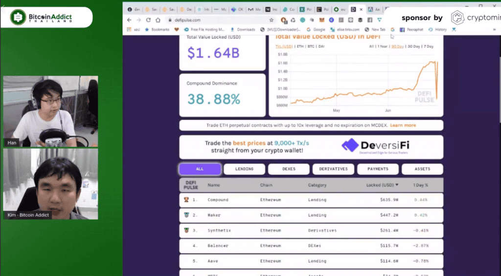
Task: Close the active DeFi Pulse tab
Action: [x=361, y=10]
